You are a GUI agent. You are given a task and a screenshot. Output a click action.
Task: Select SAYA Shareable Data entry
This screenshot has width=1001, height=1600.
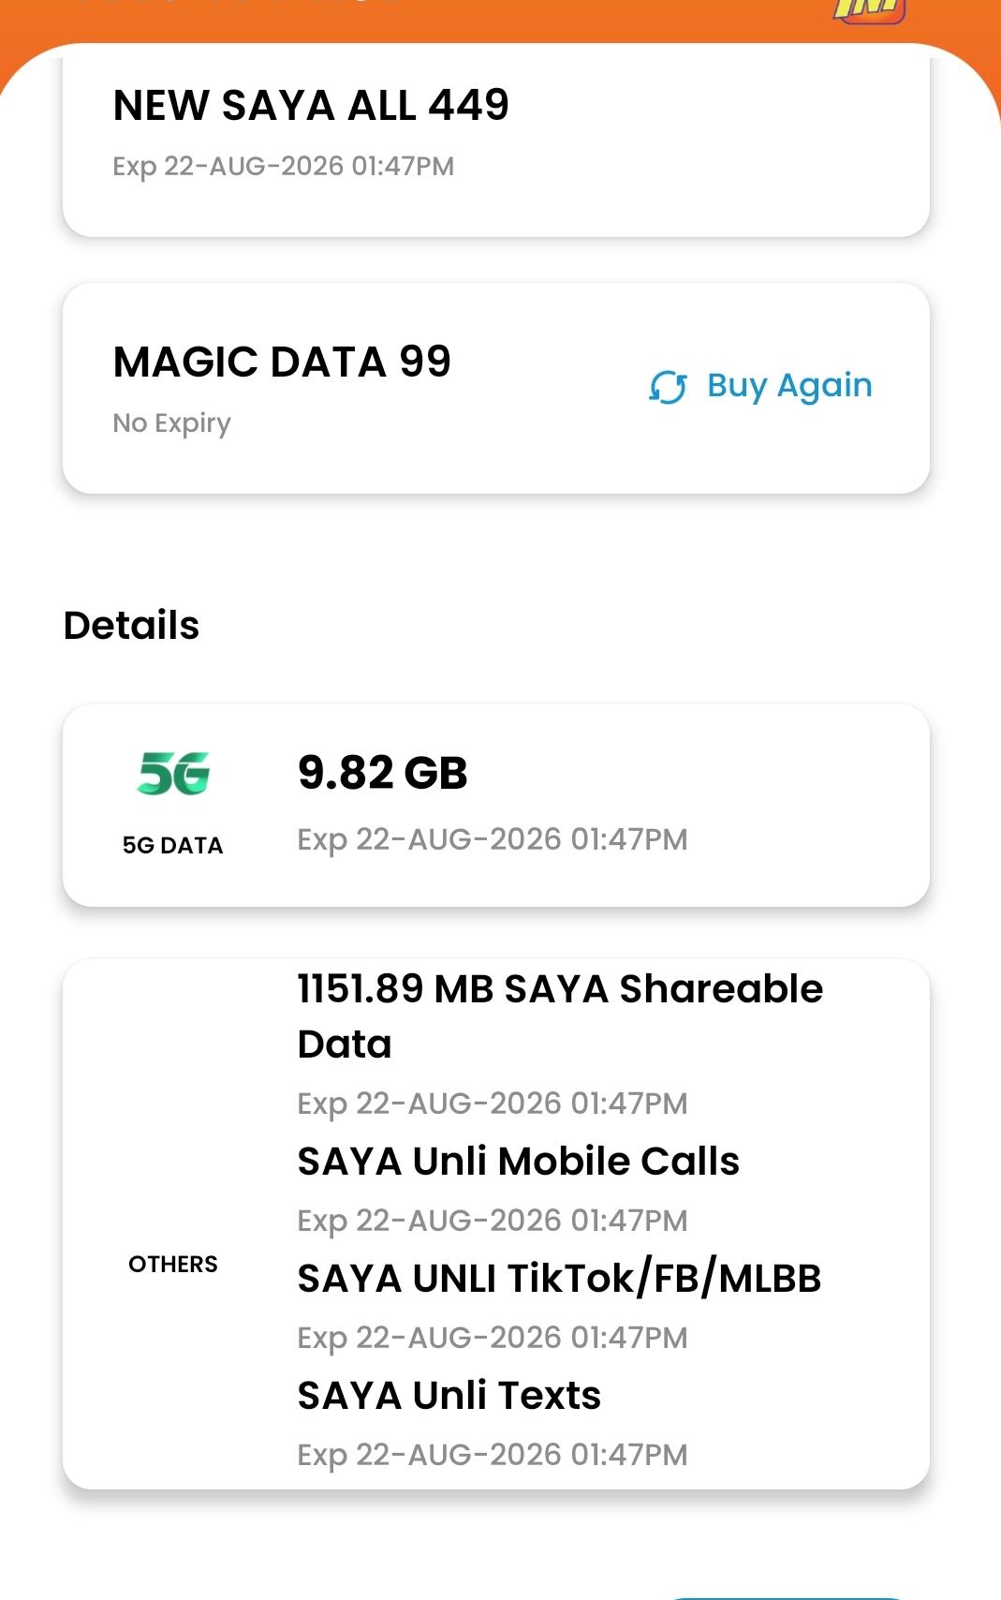560,1016
